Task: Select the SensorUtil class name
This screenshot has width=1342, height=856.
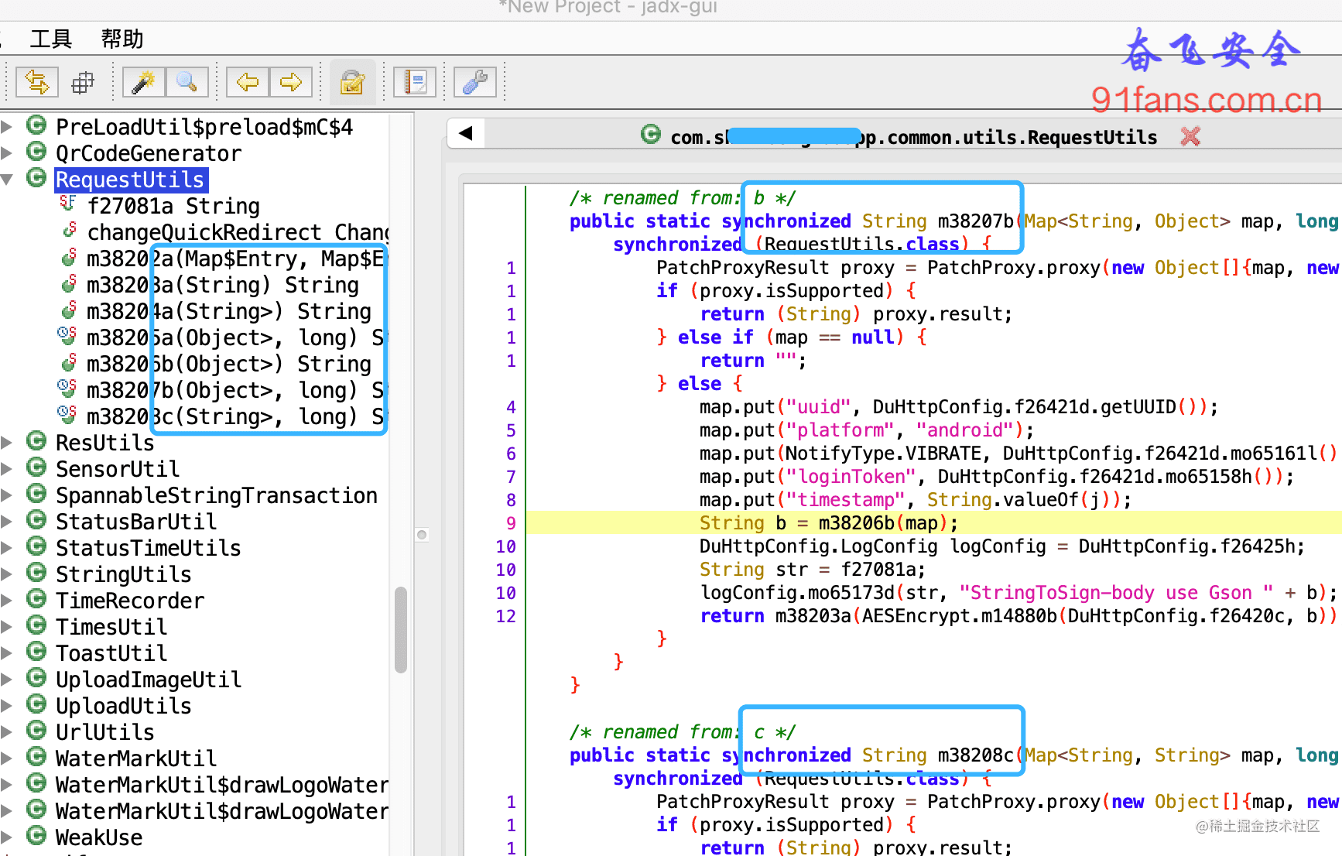Action: 118,469
